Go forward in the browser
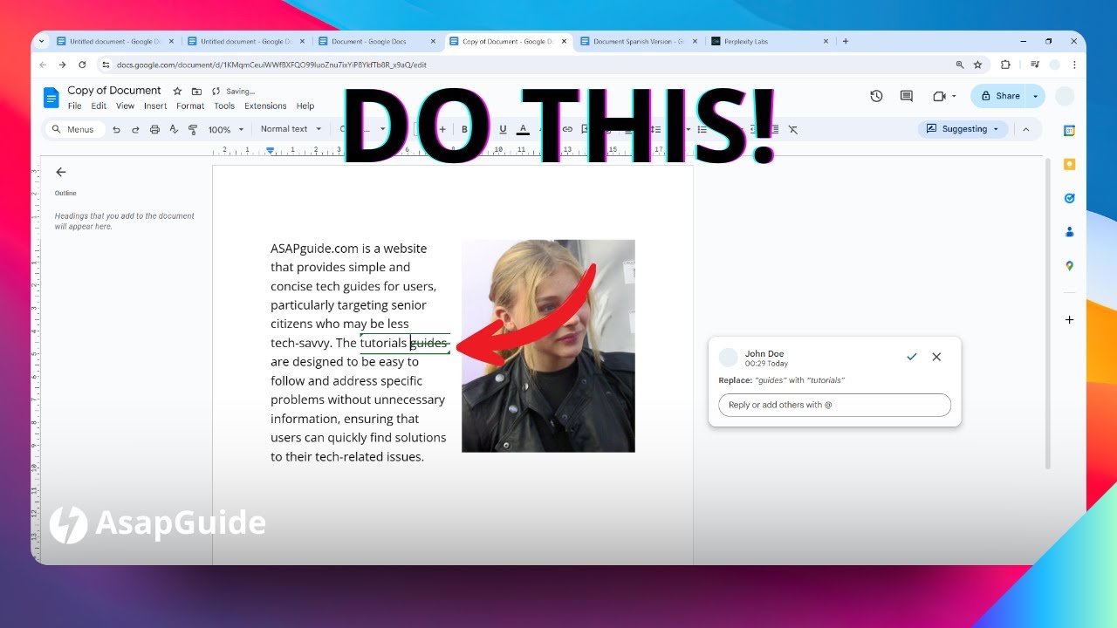This screenshot has height=628, width=1117. (x=62, y=65)
